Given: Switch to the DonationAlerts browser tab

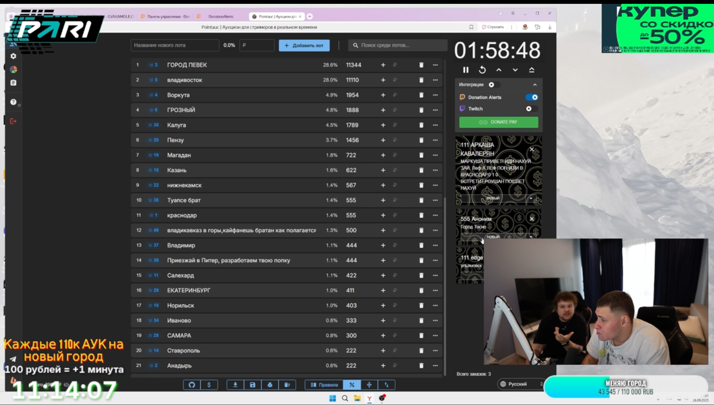Looking at the screenshot, I should coord(220,16).
